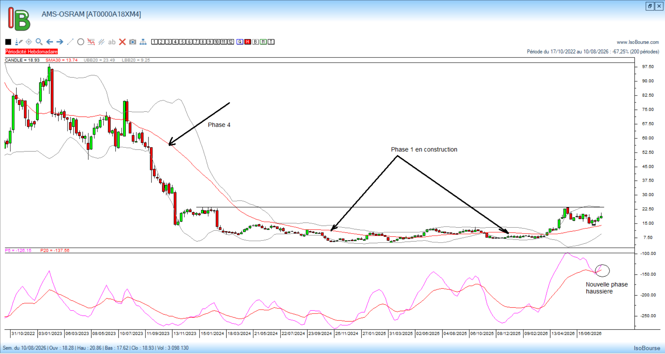Go forward with the right arrow
The height and width of the screenshot is (354, 665).
click(60, 42)
